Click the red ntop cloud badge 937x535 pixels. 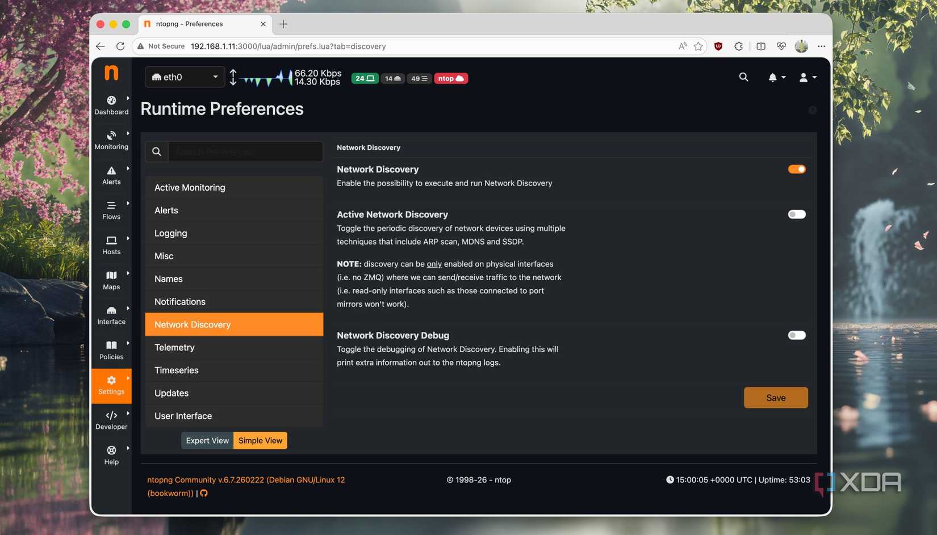pyautogui.click(x=451, y=78)
